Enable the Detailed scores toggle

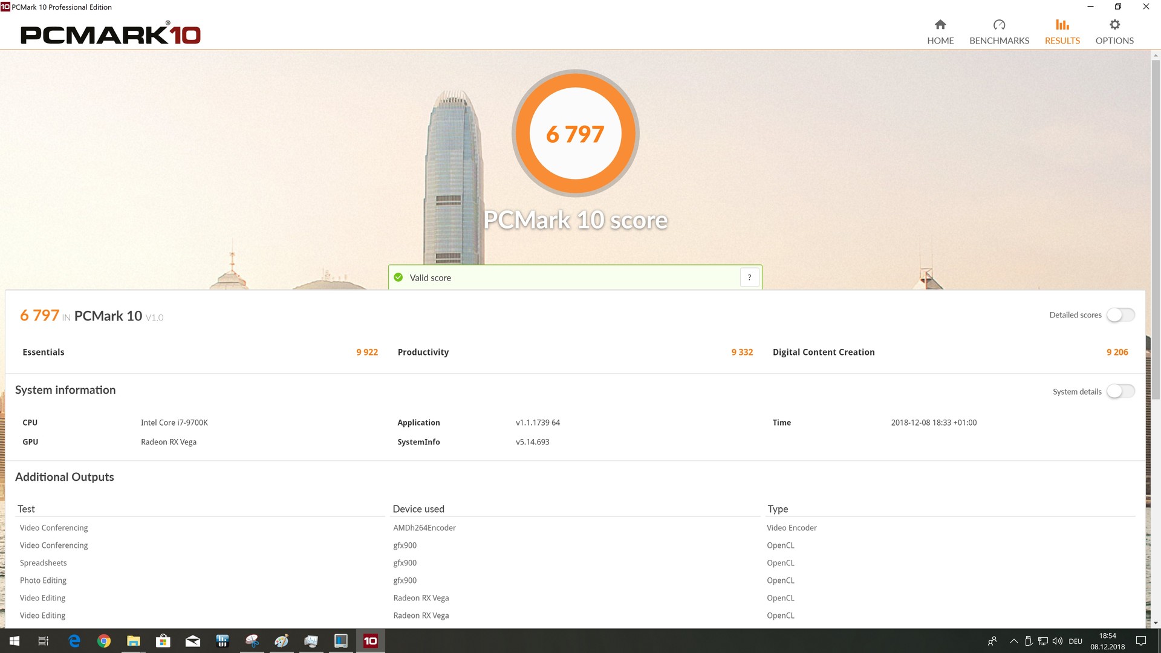click(1120, 315)
